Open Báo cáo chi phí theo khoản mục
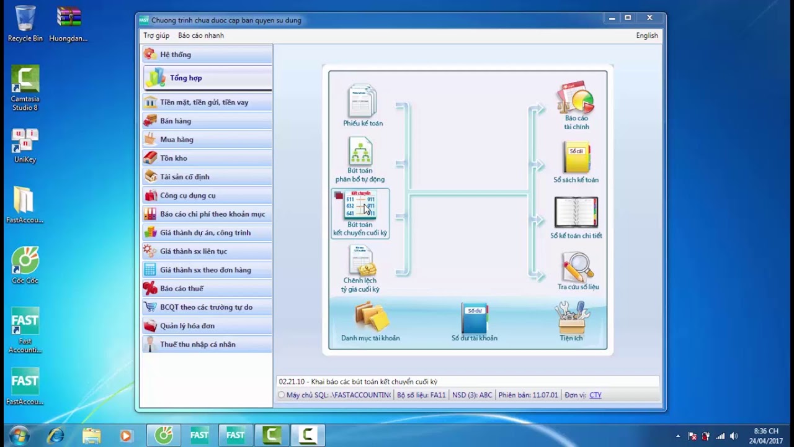This screenshot has width=794, height=447. click(207, 214)
